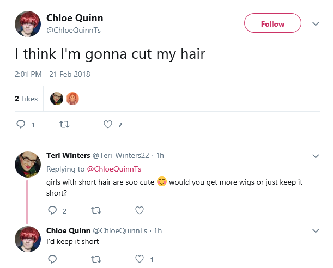Retweet the main hair tweet

(x=64, y=124)
